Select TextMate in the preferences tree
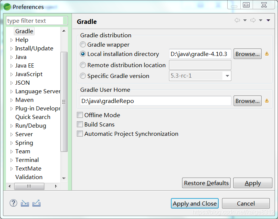 coord(28,169)
